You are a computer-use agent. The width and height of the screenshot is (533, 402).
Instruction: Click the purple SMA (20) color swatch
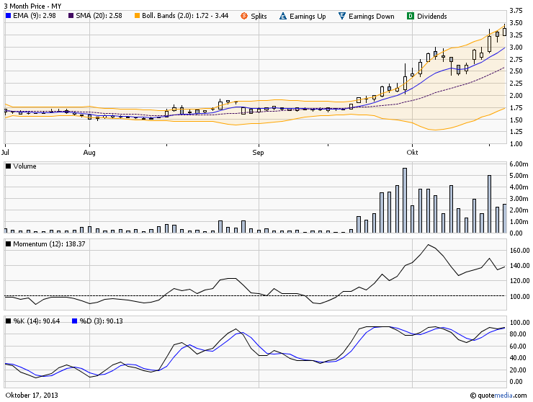tap(71, 16)
